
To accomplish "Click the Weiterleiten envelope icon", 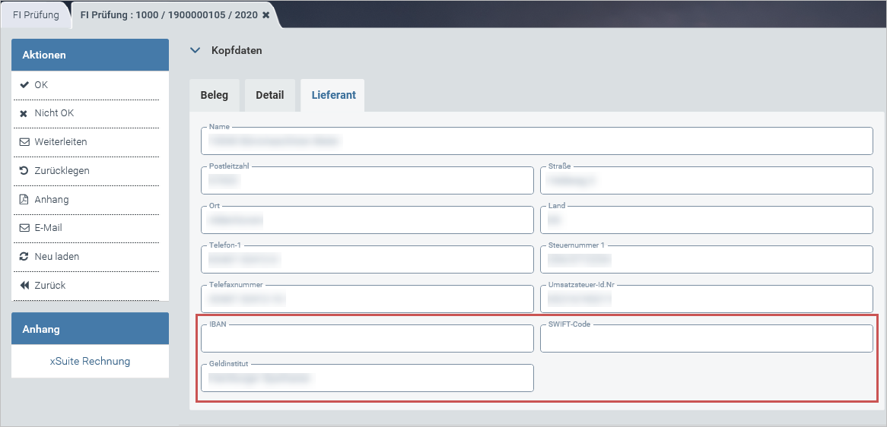I will 24,142.
